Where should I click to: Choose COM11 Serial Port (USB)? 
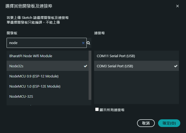pyautogui.click(x=116, y=56)
